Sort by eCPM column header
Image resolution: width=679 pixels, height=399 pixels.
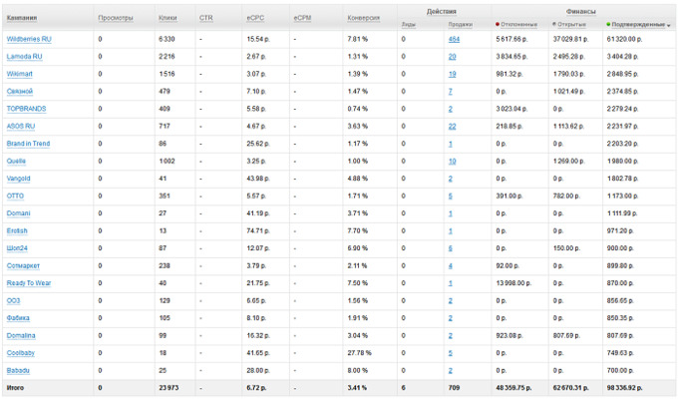[x=302, y=18]
